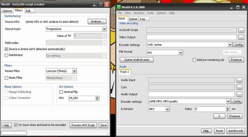Click Preview AVS Script button

click(83, 125)
